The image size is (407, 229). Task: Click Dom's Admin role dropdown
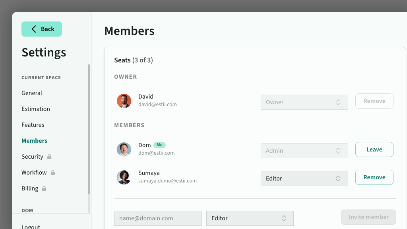304,151
